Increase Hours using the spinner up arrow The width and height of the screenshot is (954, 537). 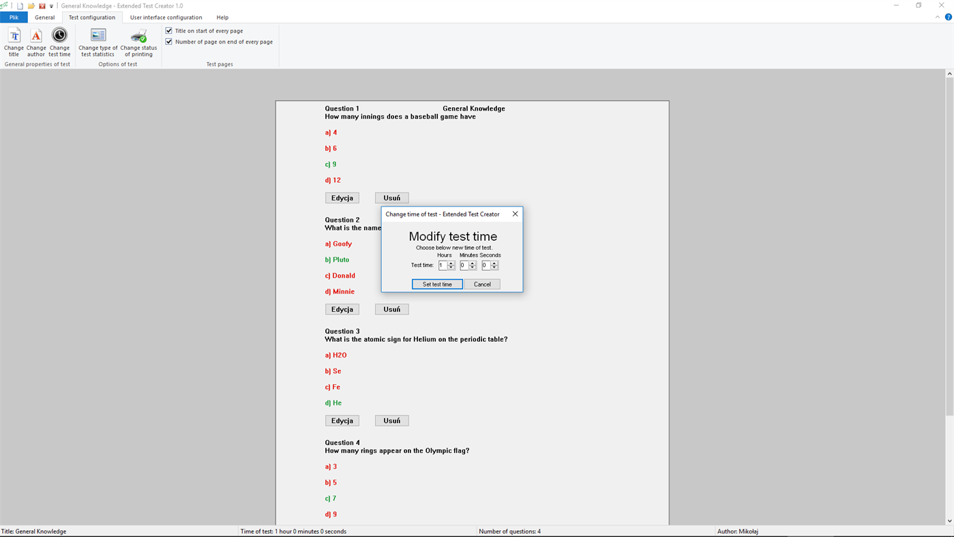451,262
